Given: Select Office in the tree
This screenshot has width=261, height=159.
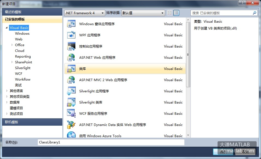Looking at the screenshot, I should [20, 45].
